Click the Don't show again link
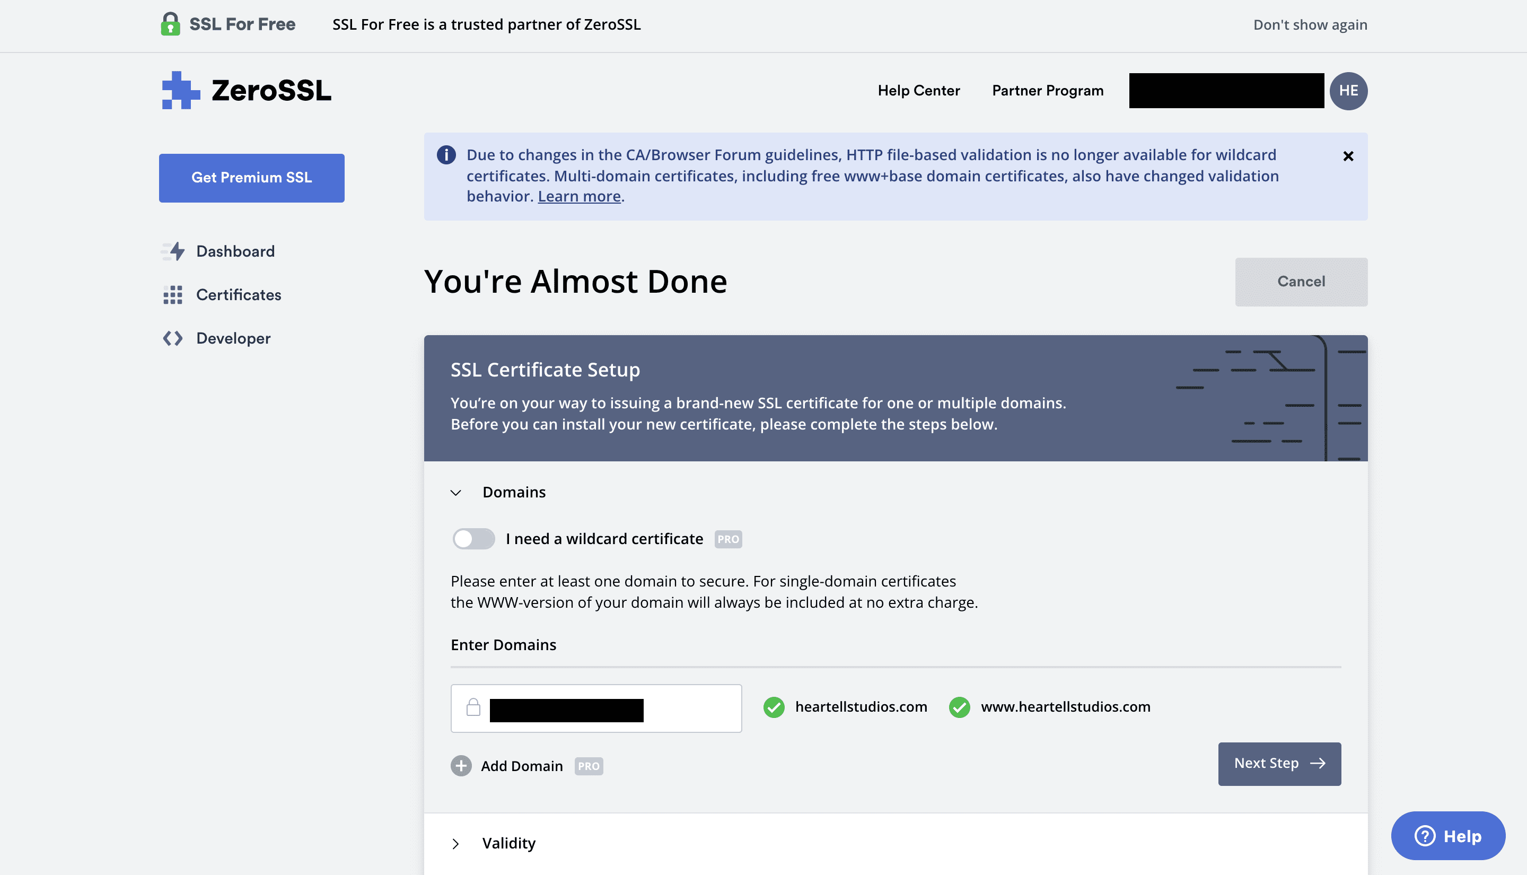Viewport: 1527px width, 875px height. (x=1310, y=24)
